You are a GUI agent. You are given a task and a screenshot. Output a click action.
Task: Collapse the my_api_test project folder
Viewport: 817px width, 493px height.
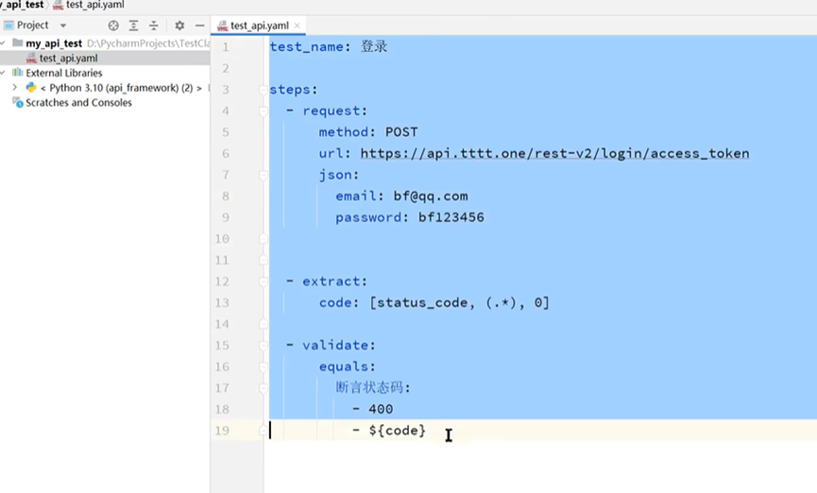pyautogui.click(x=3, y=42)
